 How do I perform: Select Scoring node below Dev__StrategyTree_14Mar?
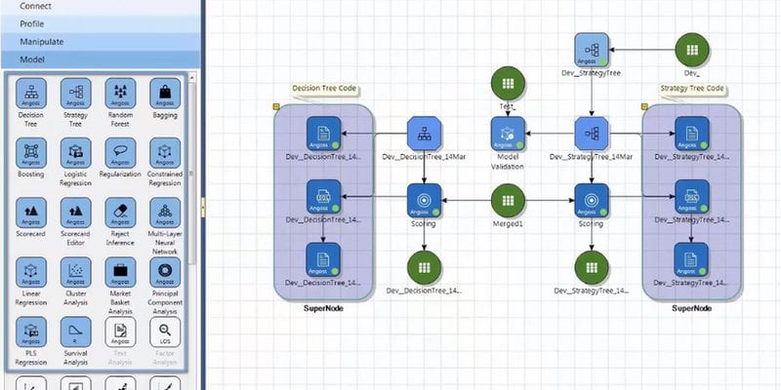click(592, 201)
